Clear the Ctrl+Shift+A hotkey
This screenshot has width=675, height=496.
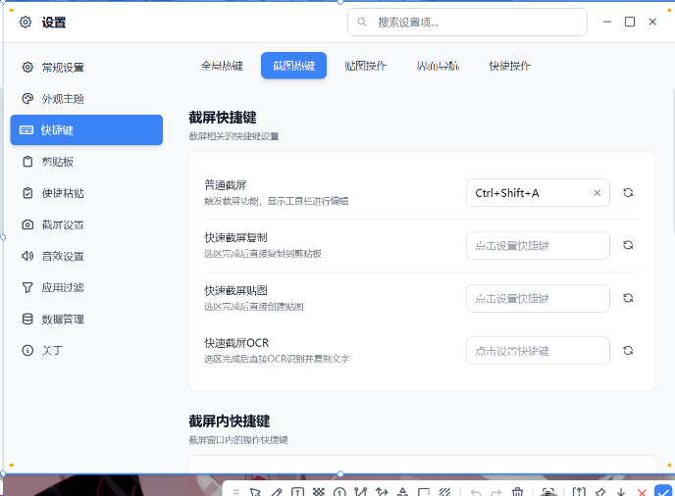pos(597,193)
